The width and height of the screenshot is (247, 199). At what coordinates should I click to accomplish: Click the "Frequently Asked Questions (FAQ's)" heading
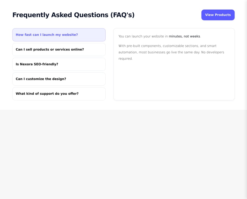(73, 15)
